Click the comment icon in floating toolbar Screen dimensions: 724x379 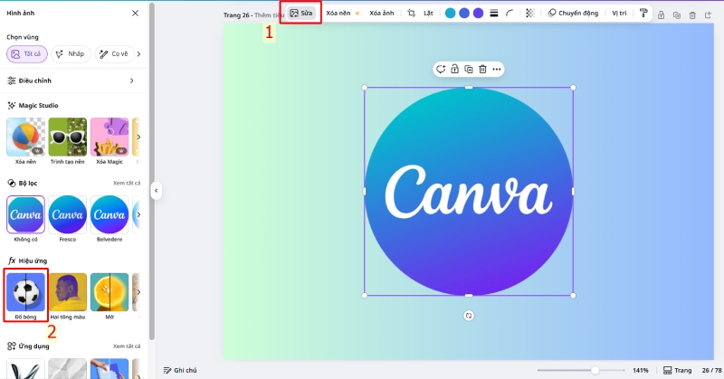[x=441, y=70]
